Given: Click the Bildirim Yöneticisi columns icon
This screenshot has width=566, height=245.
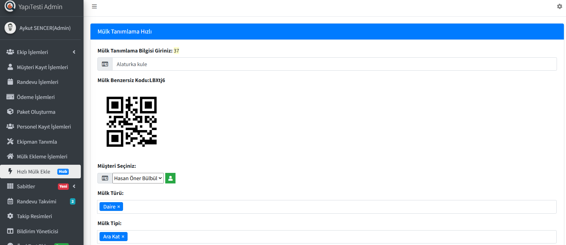Looking at the screenshot, I should tap(10, 231).
